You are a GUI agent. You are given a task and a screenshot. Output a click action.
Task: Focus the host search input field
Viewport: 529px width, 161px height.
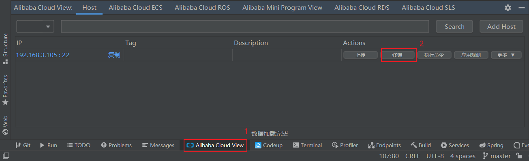[245, 26]
